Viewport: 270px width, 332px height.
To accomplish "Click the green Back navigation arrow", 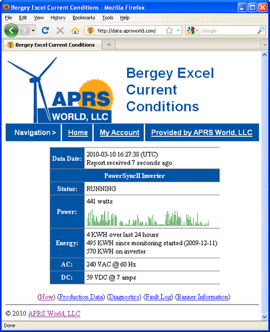I will (11, 30).
